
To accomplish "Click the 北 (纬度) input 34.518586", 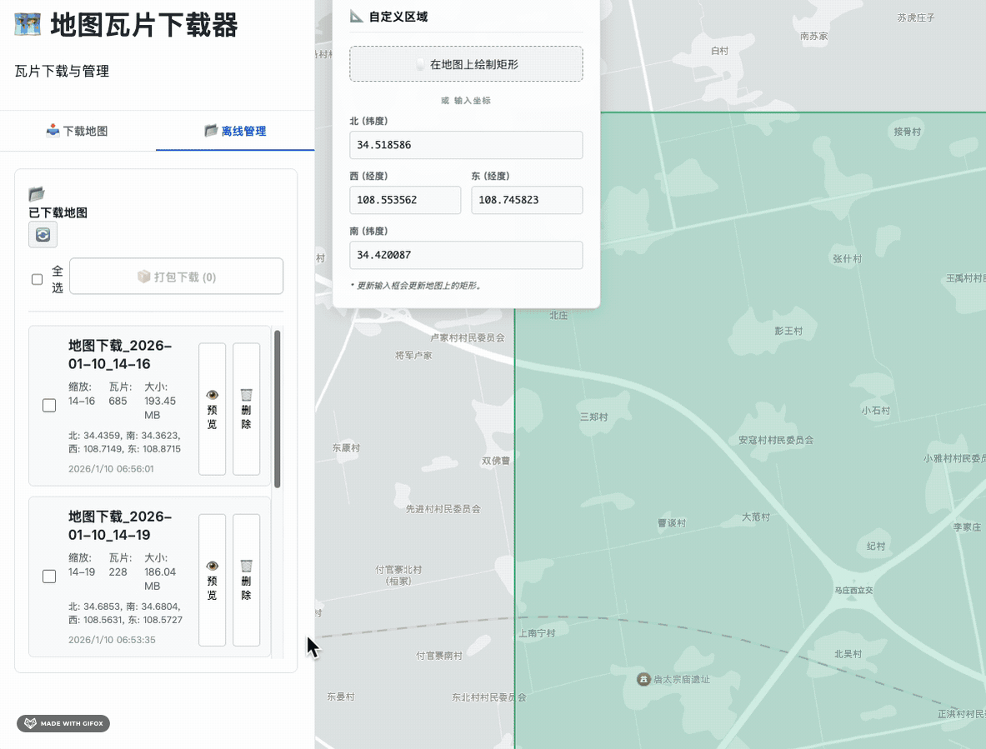I will point(466,145).
